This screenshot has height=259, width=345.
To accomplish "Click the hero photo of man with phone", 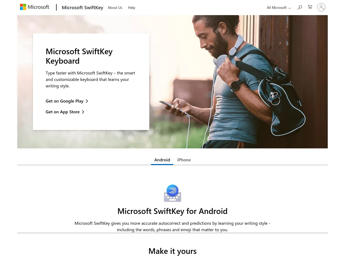I will tap(237, 81).
